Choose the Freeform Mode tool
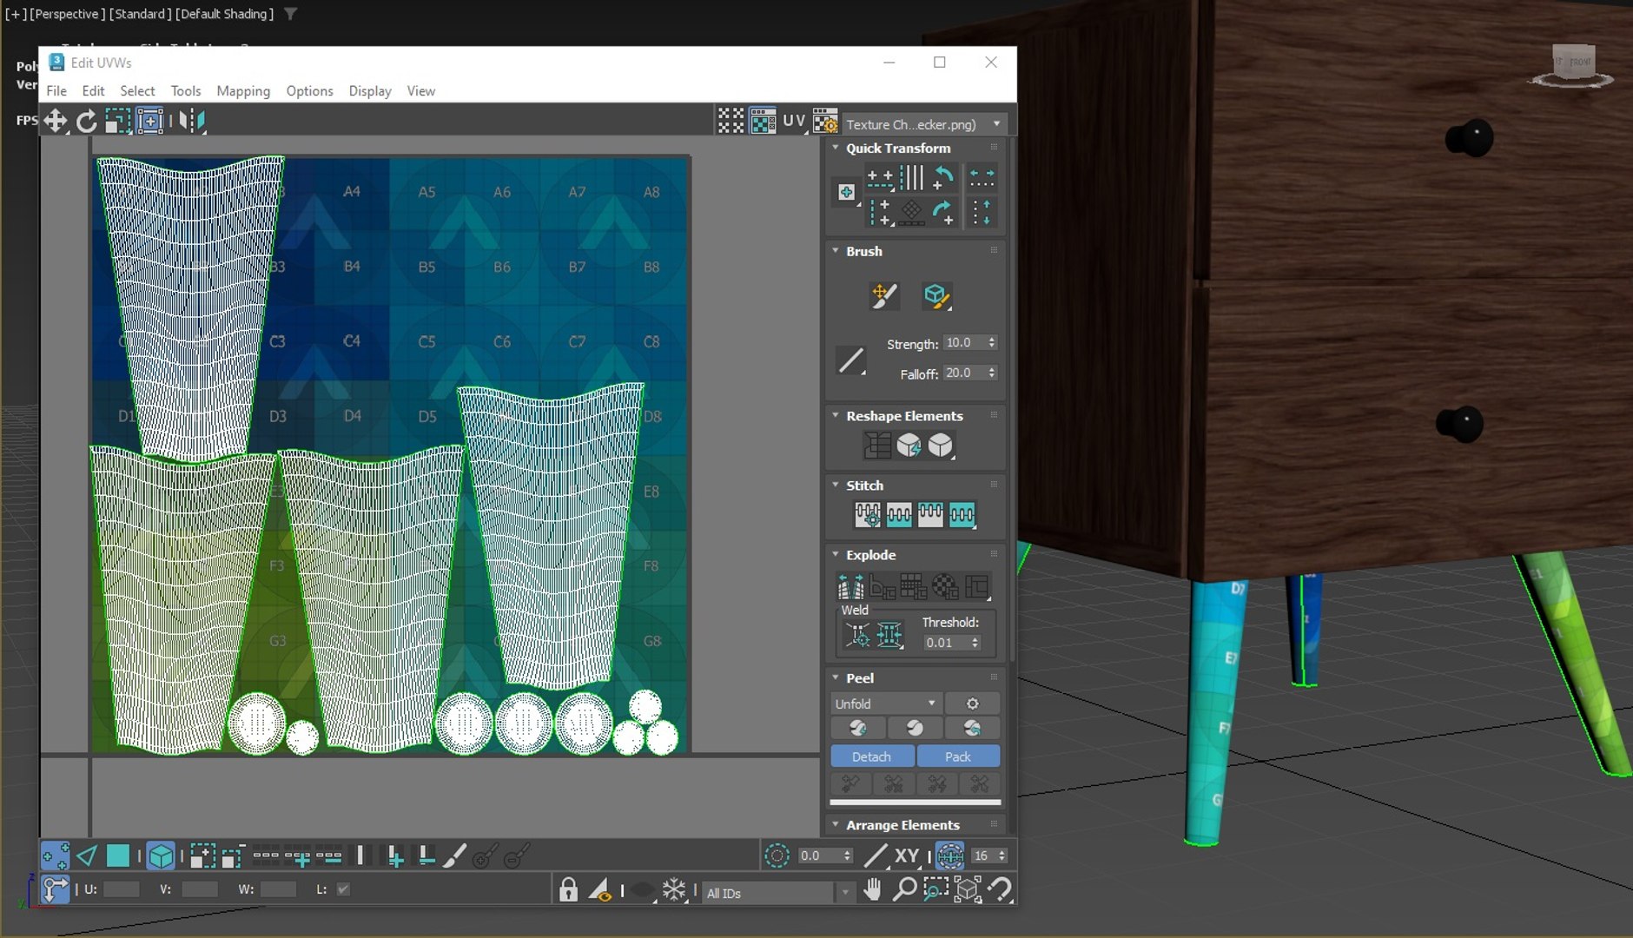Image resolution: width=1633 pixels, height=938 pixels. point(149,121)
